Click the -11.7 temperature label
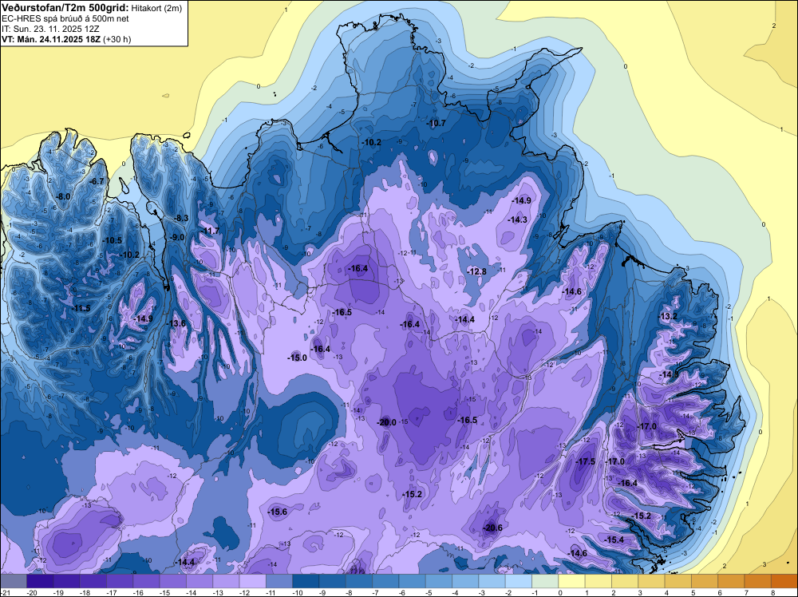798x597 pixels. (210, 231)
